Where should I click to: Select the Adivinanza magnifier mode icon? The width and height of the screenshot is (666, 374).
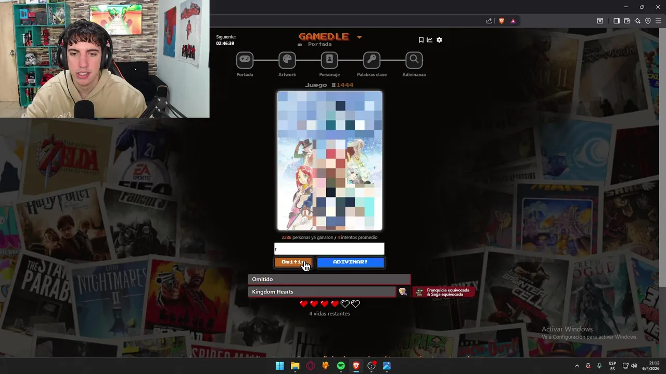414,60
